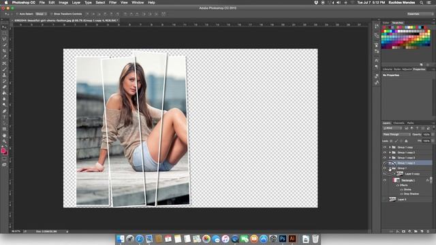This screenshot has width=436, height=245.
Task: Select the Crop tool
Action: 4,51
